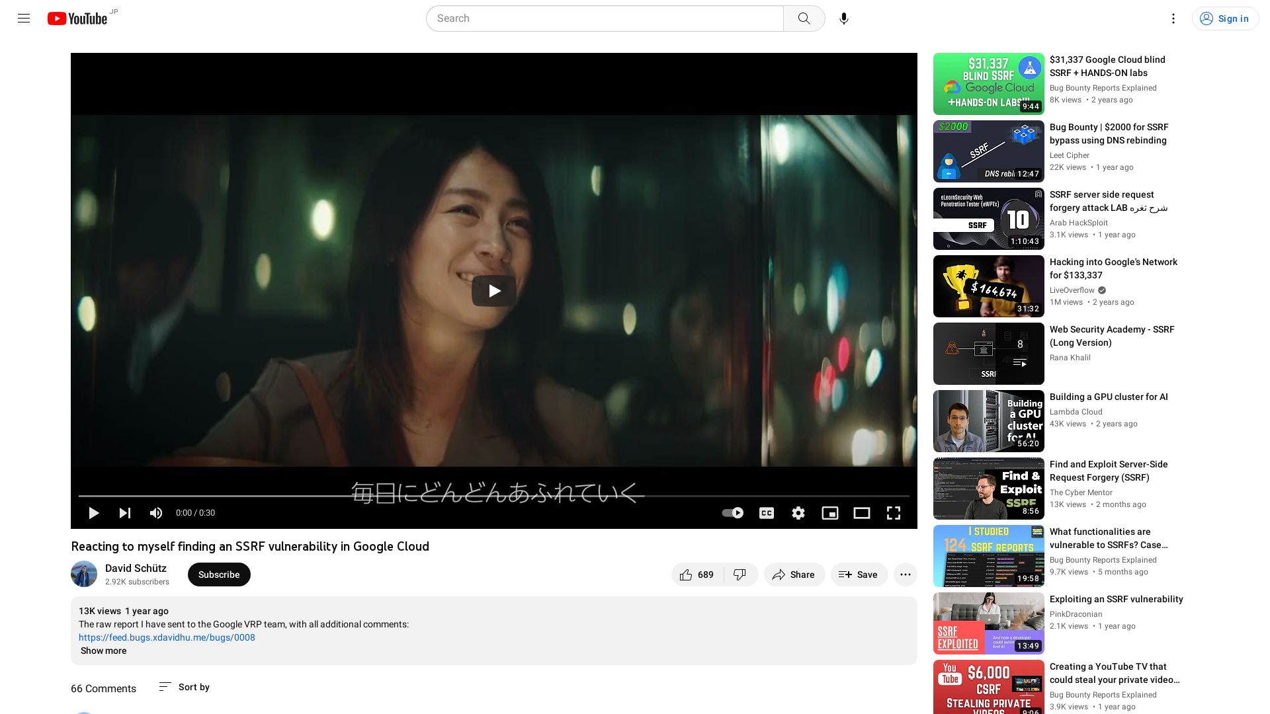Open I studied 124 SSRF reports thumbnail

point(988,556)
